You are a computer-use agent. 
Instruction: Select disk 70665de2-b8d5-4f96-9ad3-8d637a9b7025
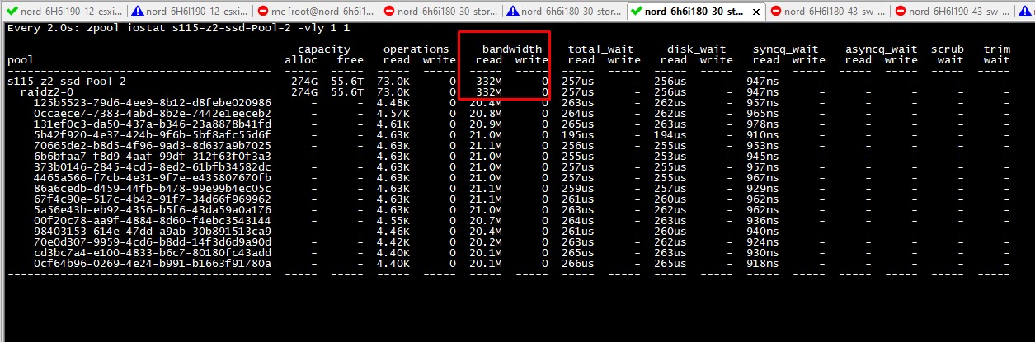tap(152, 146)
